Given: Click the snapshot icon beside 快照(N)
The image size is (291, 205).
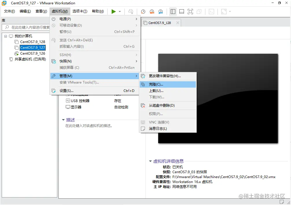Looking at the screenshot, I should pyautogui.click(x=54, y=61).
